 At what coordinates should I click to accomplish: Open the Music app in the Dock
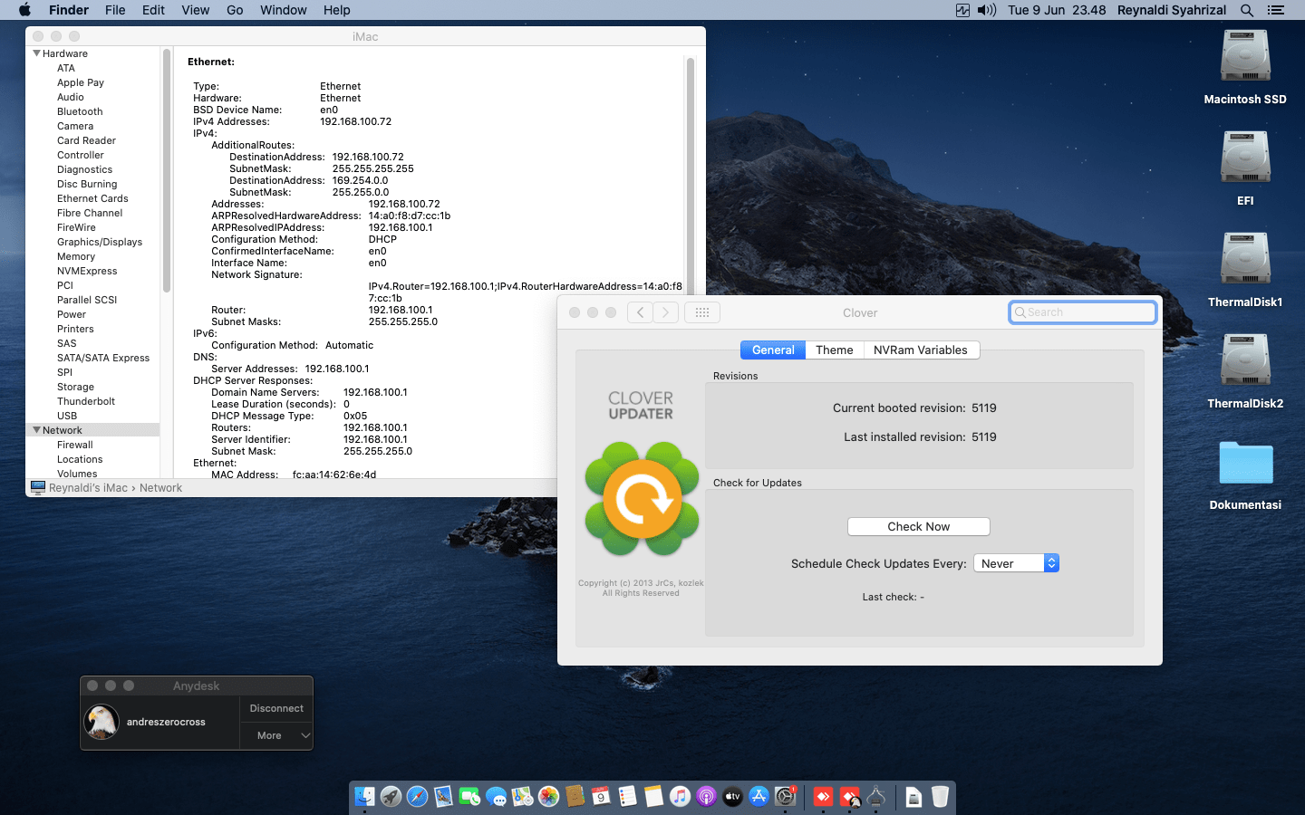click(680, 797)
